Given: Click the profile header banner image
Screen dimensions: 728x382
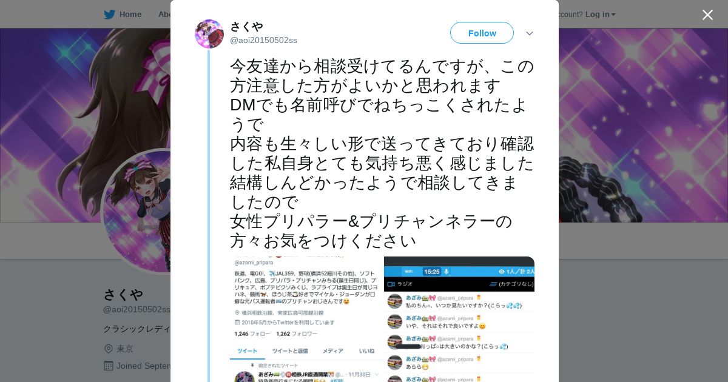Looking at the screenshot, I should point(85,125).
